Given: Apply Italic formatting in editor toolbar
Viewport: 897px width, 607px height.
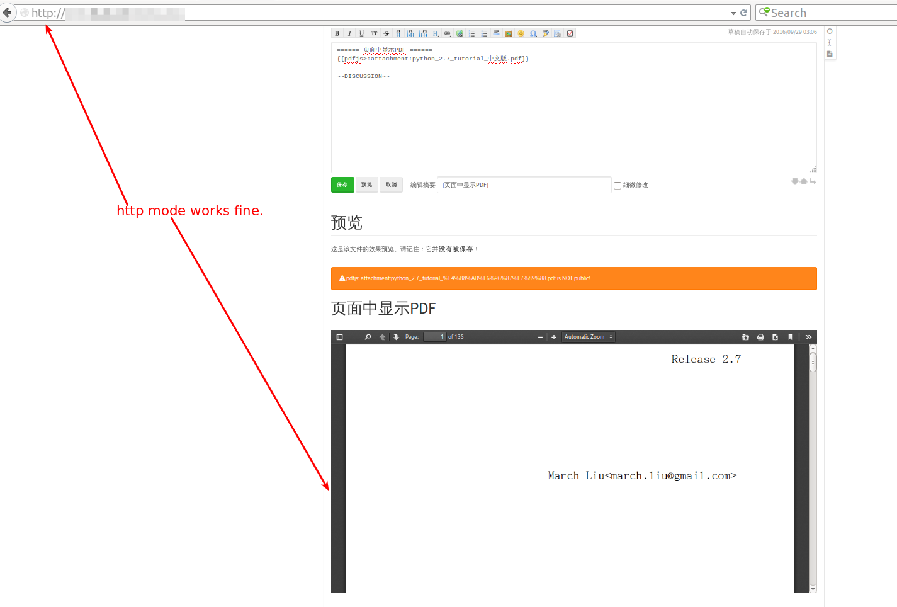Looking at the screenshot, I should point(349,33).
